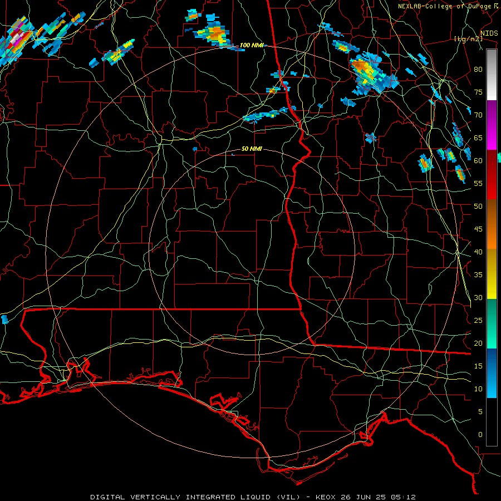Click the magenta-purple segment of the color bar
Image resolution: width=501 pixels, height=501 pixels.
coord(492,125)
